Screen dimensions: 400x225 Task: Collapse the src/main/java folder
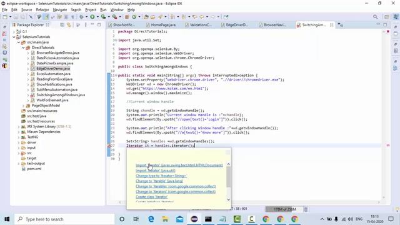(x=19, y=42)
